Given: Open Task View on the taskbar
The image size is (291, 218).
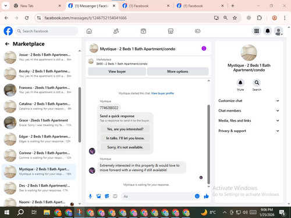Looking at the screenshot, I should [x=34, y=213].
